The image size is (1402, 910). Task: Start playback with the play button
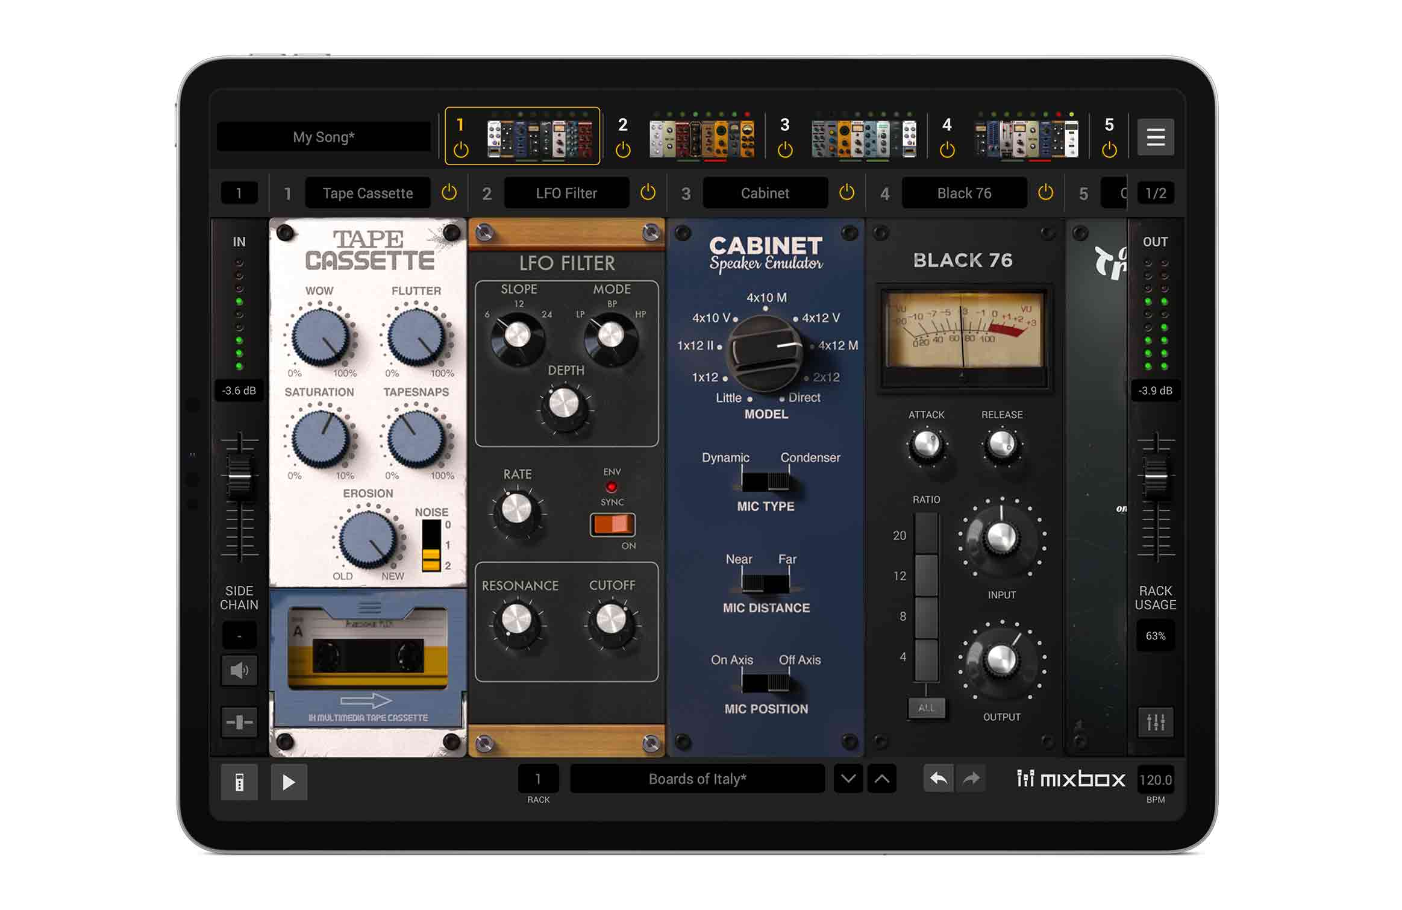pyautogui.click(x=289, y=782)
